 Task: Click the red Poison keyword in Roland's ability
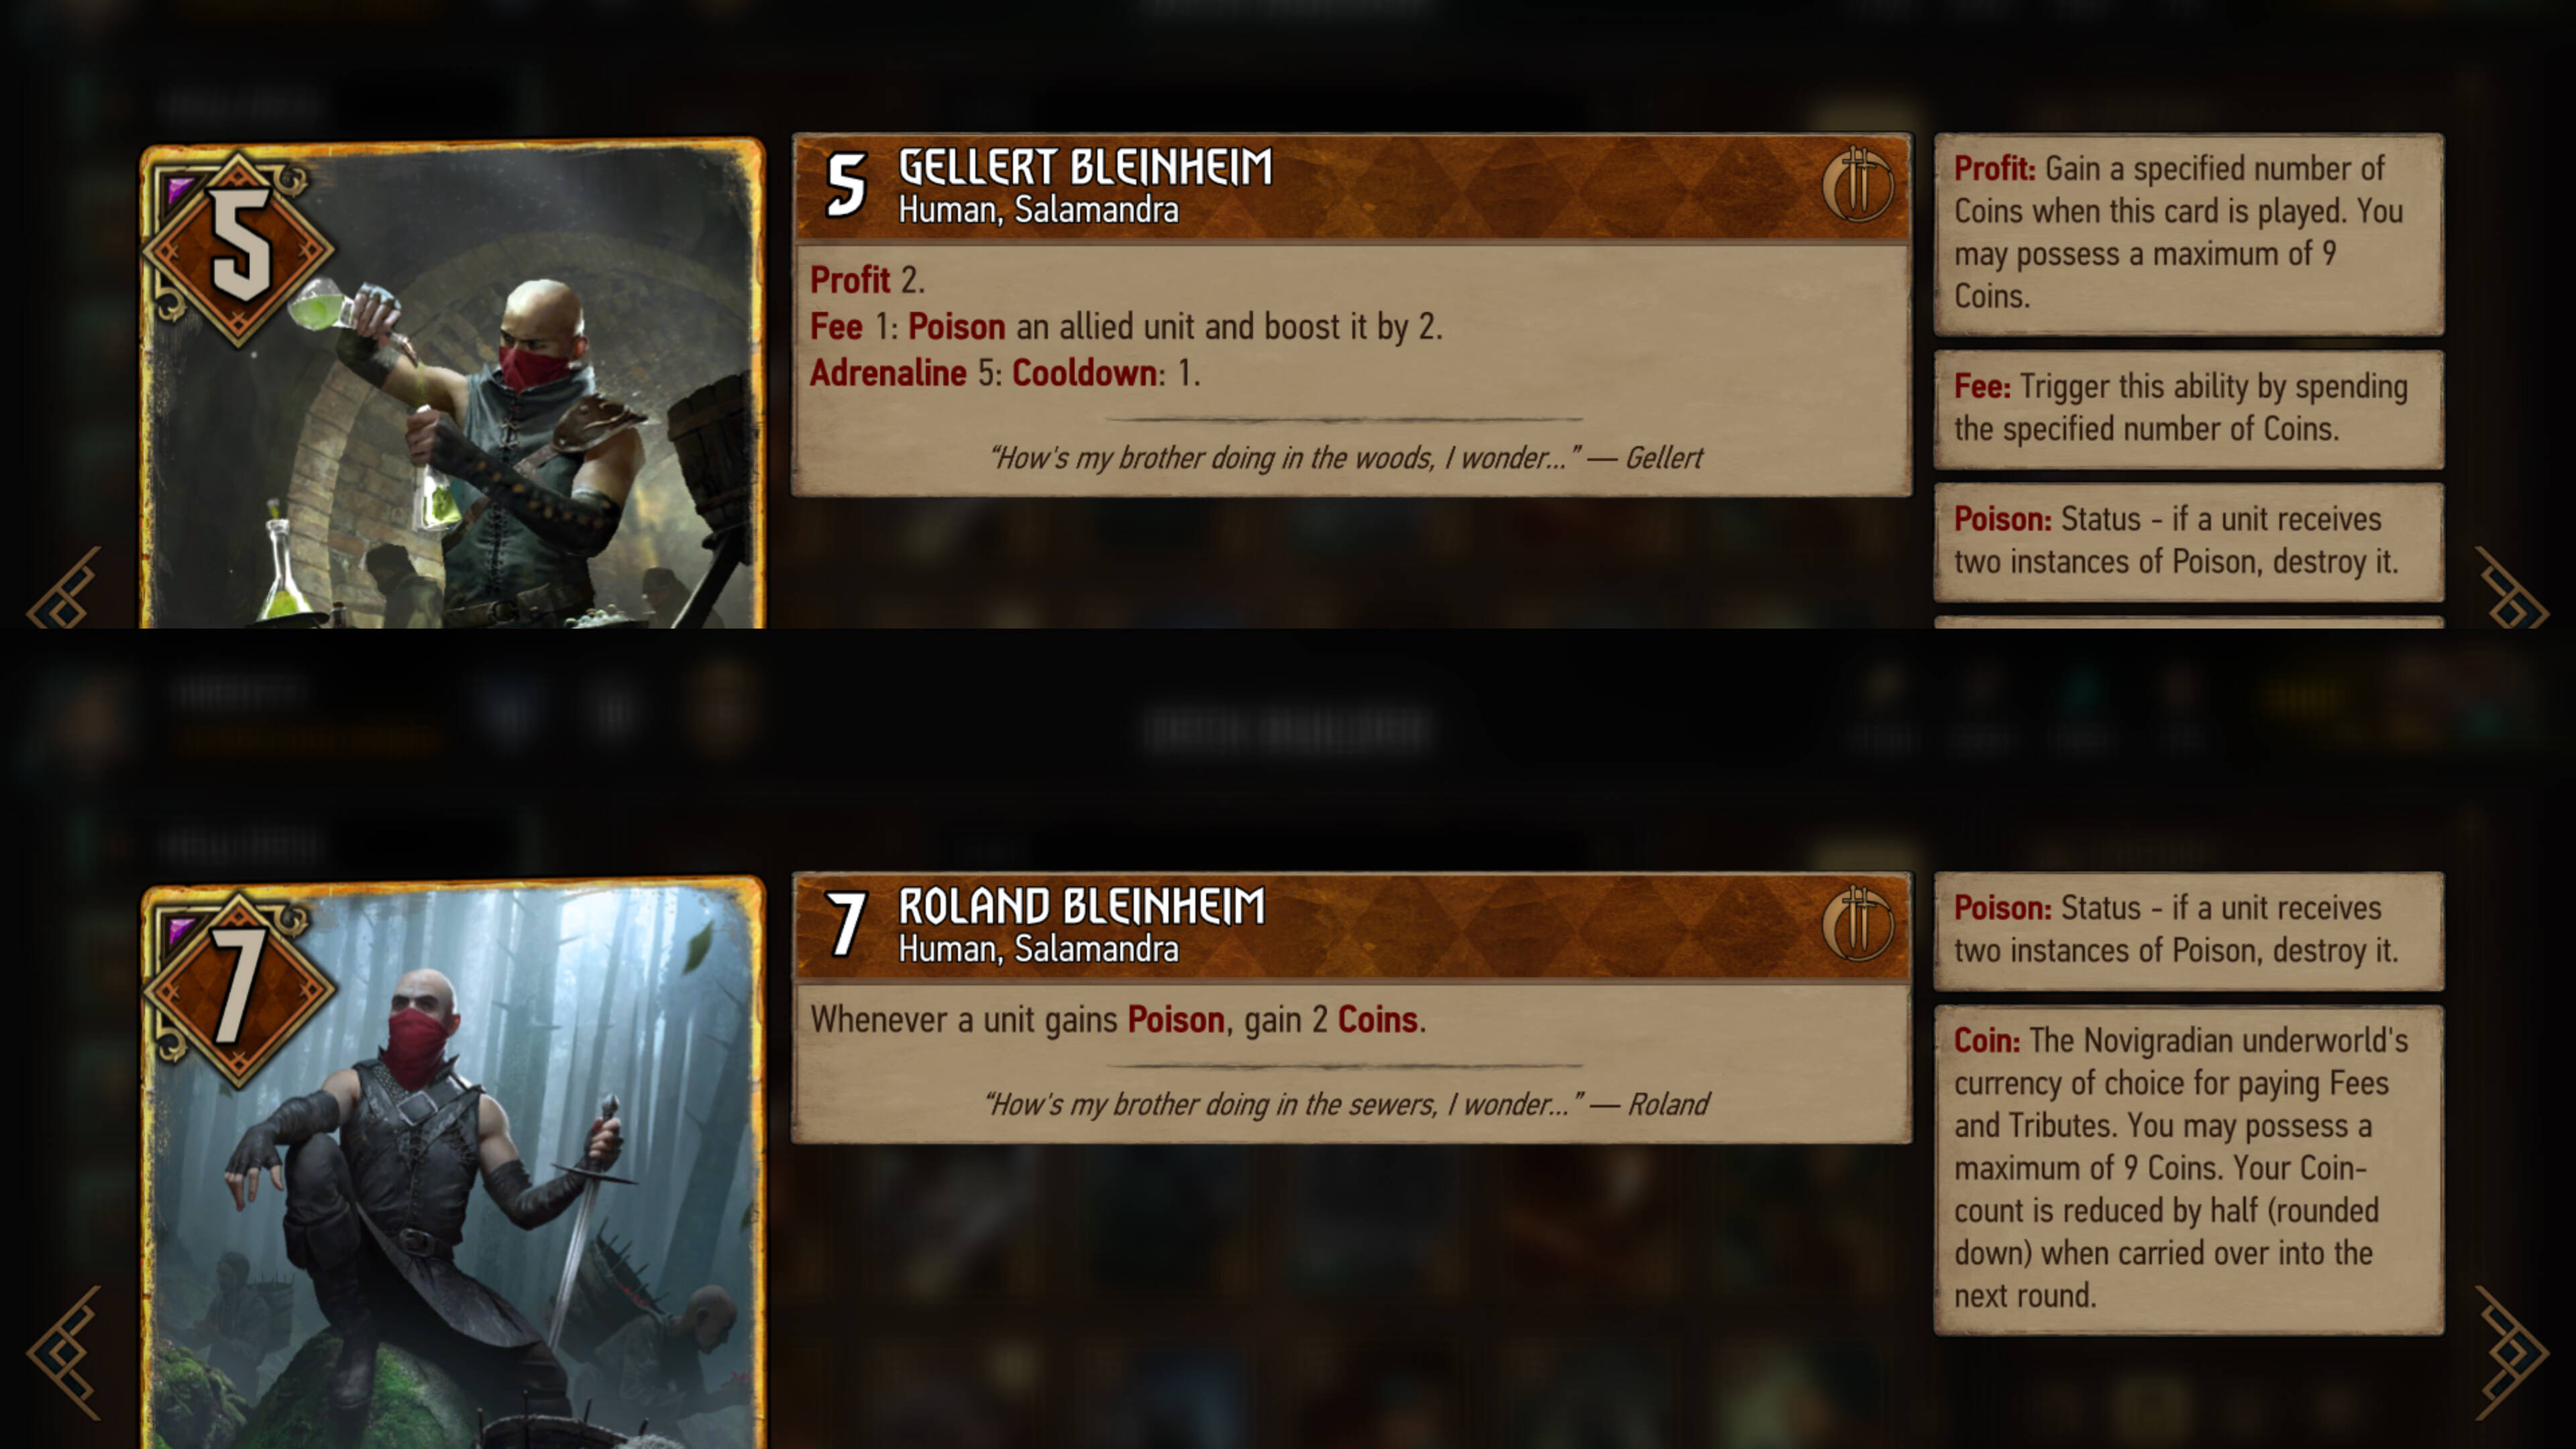(1176, 1020)
